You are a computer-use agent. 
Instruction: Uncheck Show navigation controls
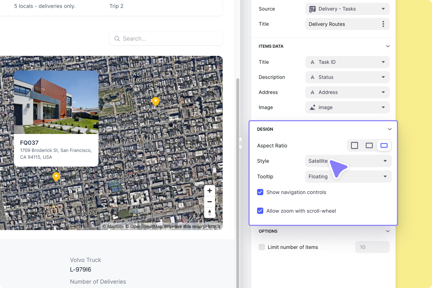tap(260, 192)
